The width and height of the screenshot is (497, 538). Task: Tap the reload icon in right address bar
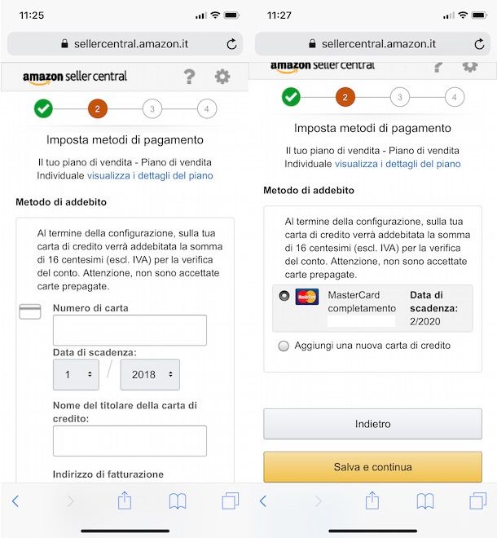479,44
